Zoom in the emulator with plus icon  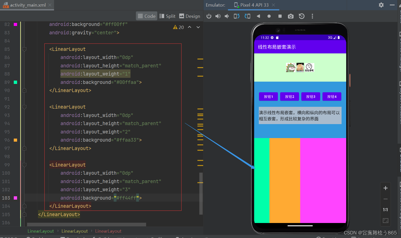point(385,188)
